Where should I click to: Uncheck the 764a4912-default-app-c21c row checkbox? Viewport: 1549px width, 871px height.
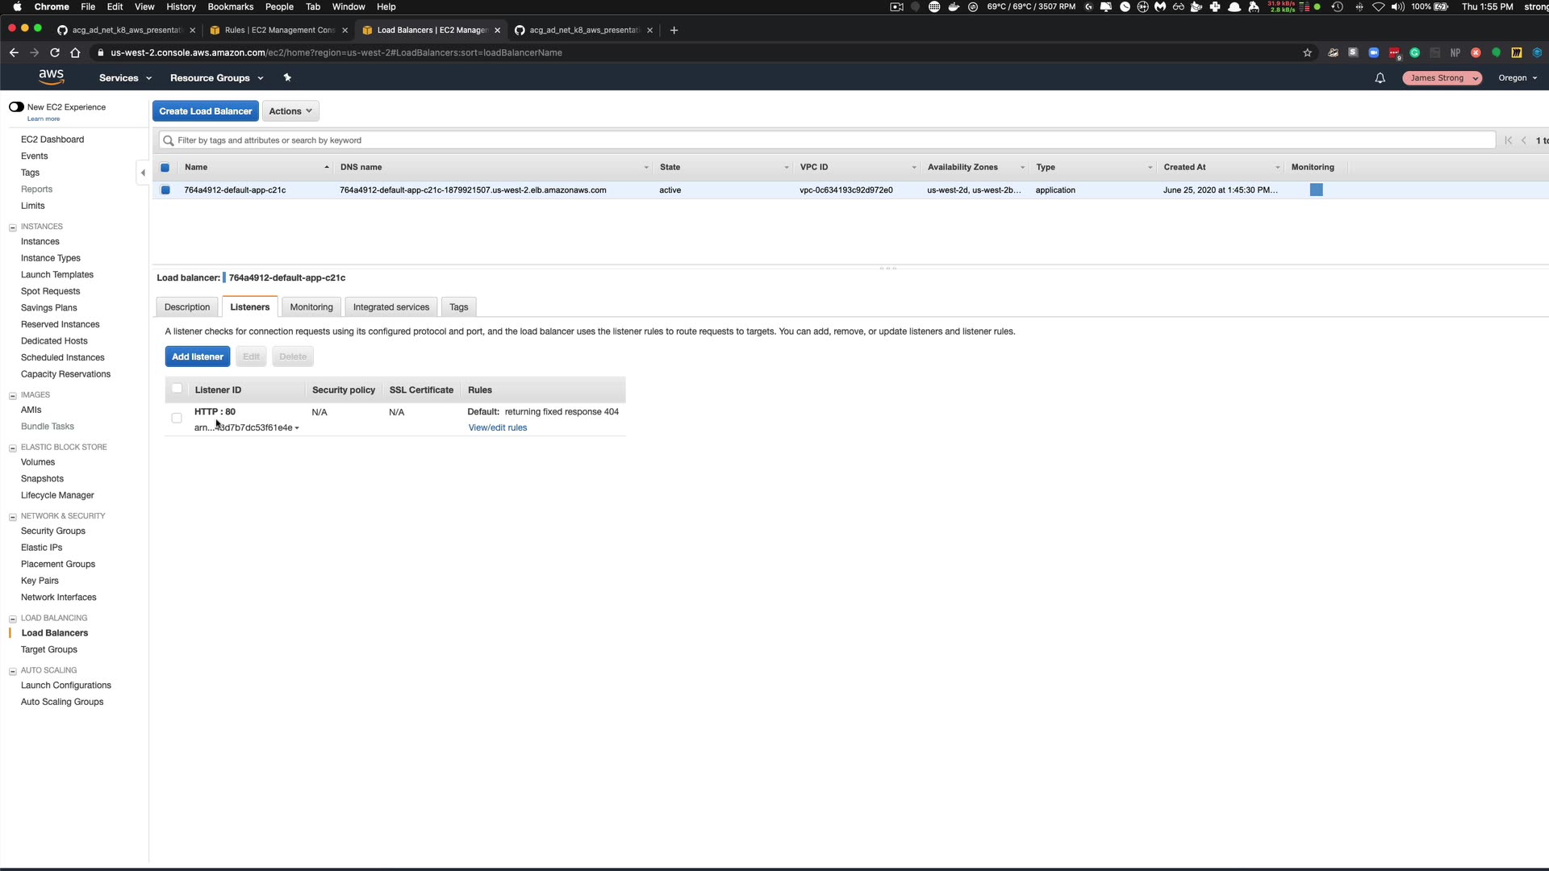[165, 190]
